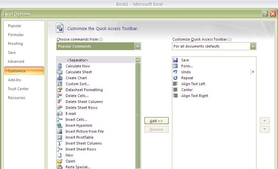Image resolution: width=278 pixels, height=169 pixels.
Task: Select the Form icon in toolbar list
Action: coord(175,66)
